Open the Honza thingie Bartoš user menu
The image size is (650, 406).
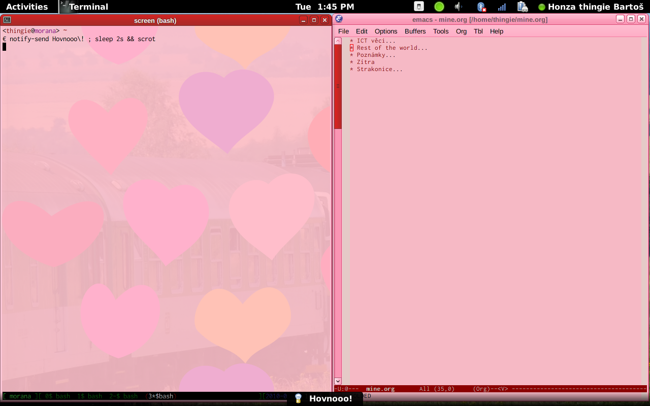[591, 7]
